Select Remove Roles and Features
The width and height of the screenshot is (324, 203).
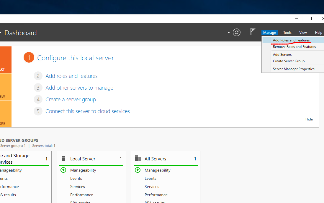294,47
